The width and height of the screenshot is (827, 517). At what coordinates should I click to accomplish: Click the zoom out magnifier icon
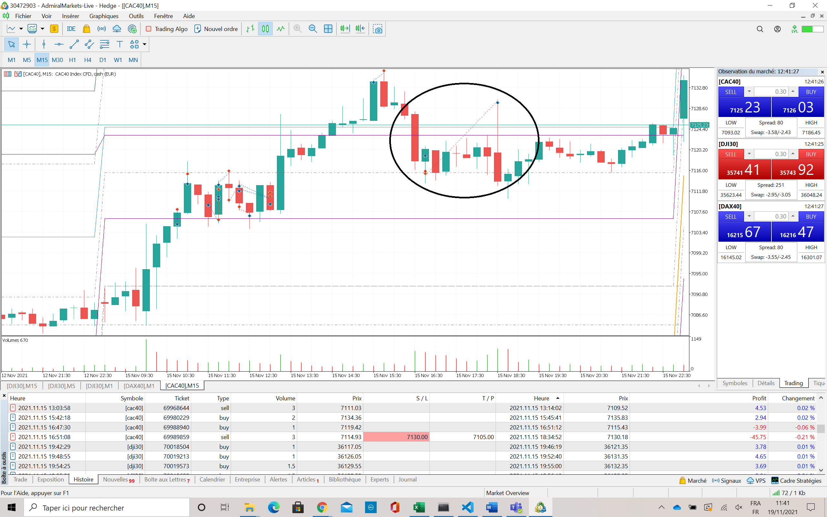(313, 29)
